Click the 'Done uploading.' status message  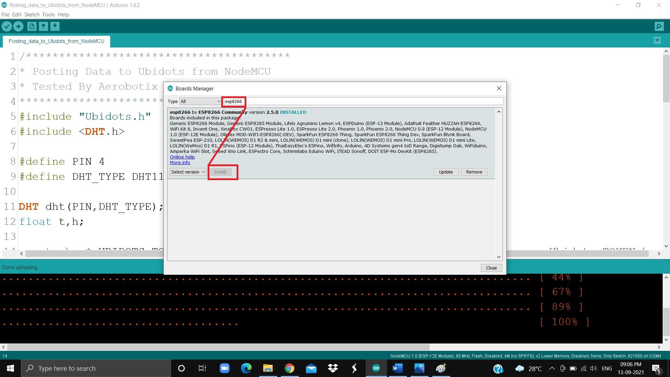click(20, 267)
